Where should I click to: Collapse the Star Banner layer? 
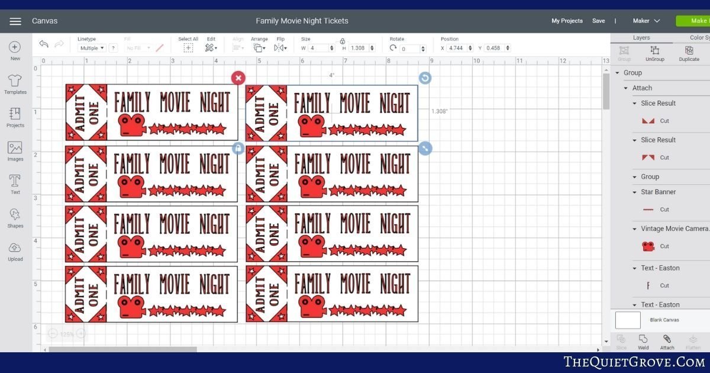pyautogui.click(x=635, y=192)
